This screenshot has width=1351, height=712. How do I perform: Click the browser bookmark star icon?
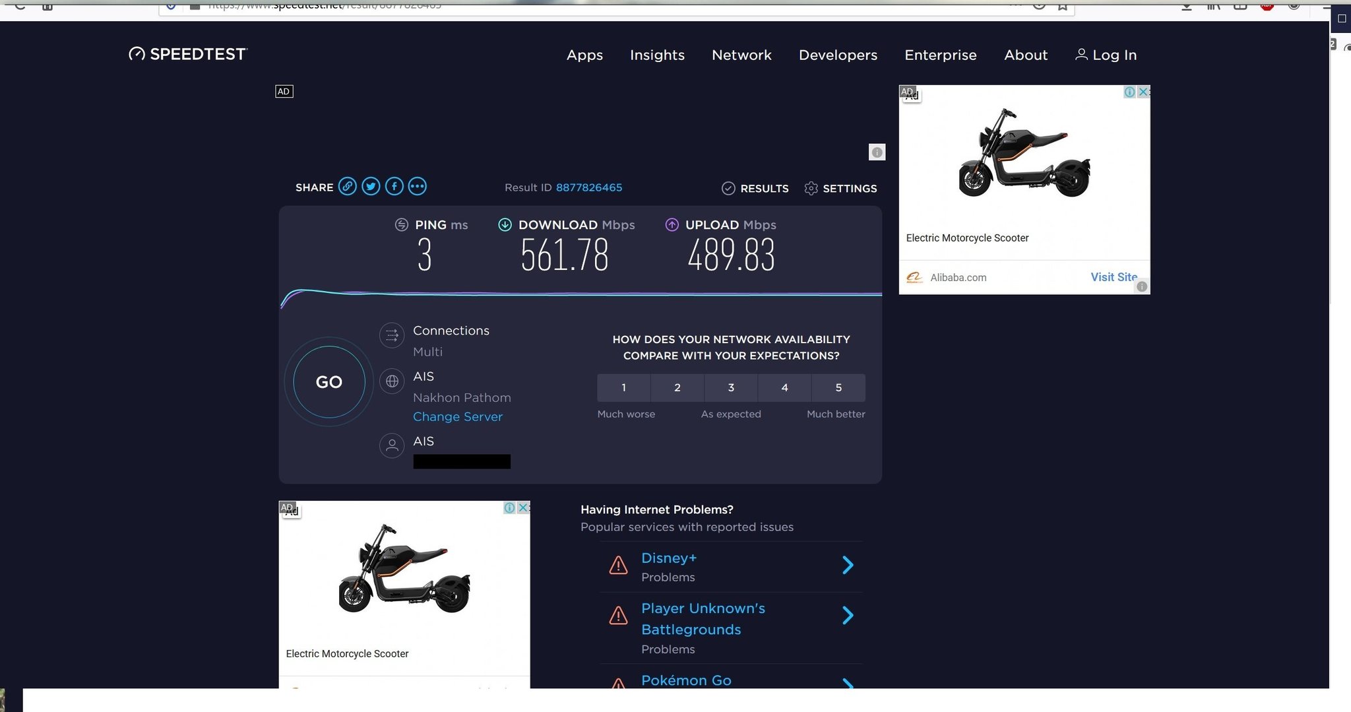pos(1063,5)
